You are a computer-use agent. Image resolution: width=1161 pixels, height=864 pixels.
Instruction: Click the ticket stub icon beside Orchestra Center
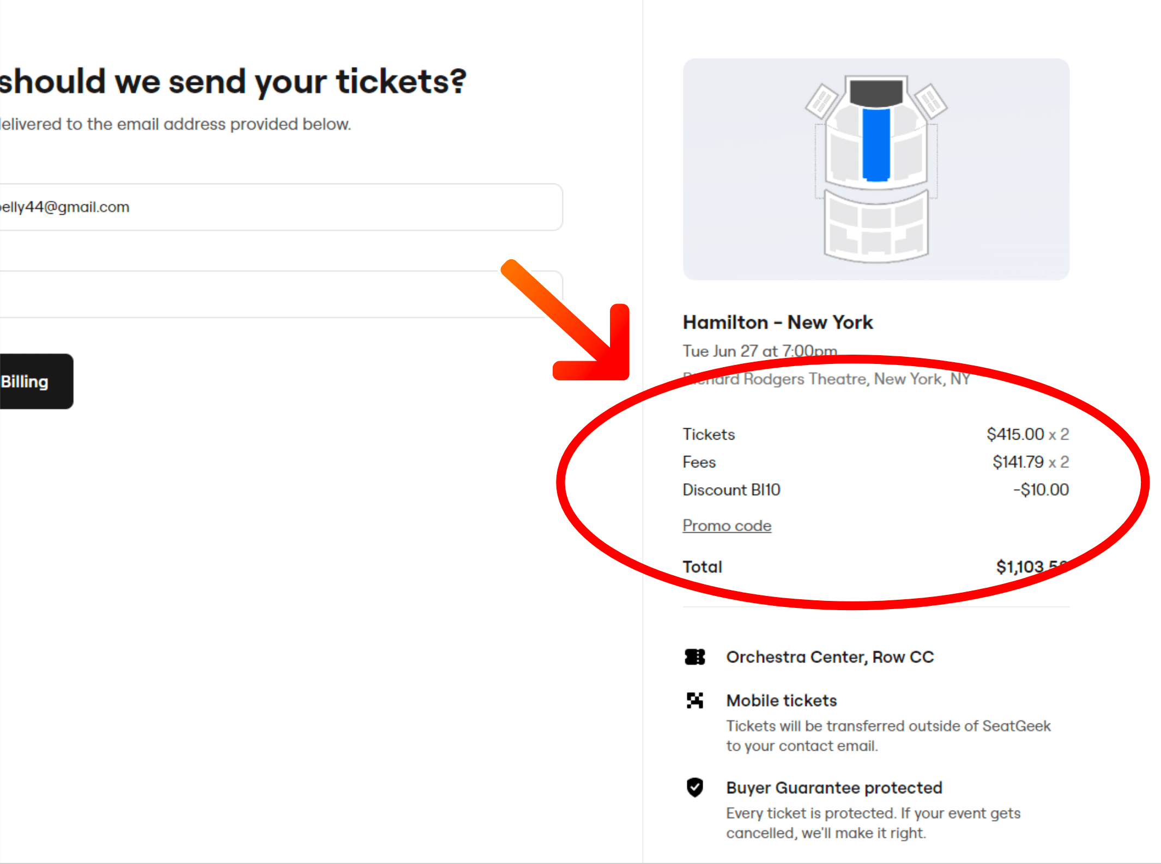tap(694, 658)
